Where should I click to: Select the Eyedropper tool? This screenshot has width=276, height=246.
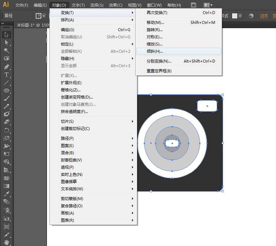(6, 194)
